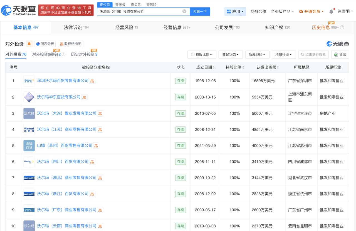Click the orange alert bell beside 对外投资

tap(29, 44)
